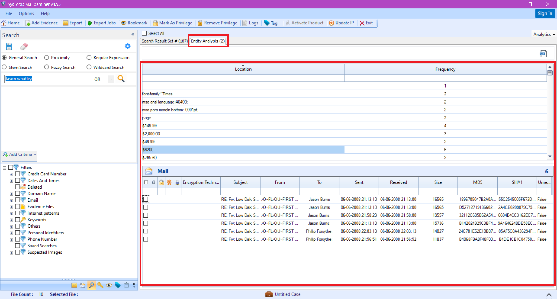557x299 pixels.
Task: Open the Analytics dropdown
Action: 543,34
